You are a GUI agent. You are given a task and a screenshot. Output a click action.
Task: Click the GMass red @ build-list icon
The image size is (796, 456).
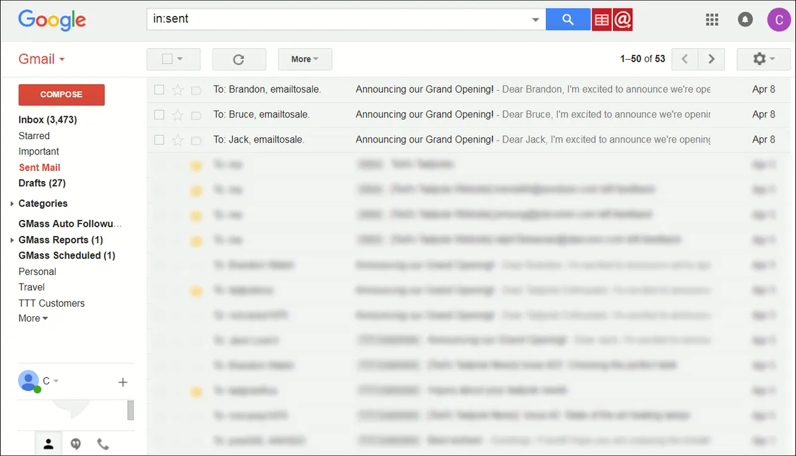tap(622, 19)
